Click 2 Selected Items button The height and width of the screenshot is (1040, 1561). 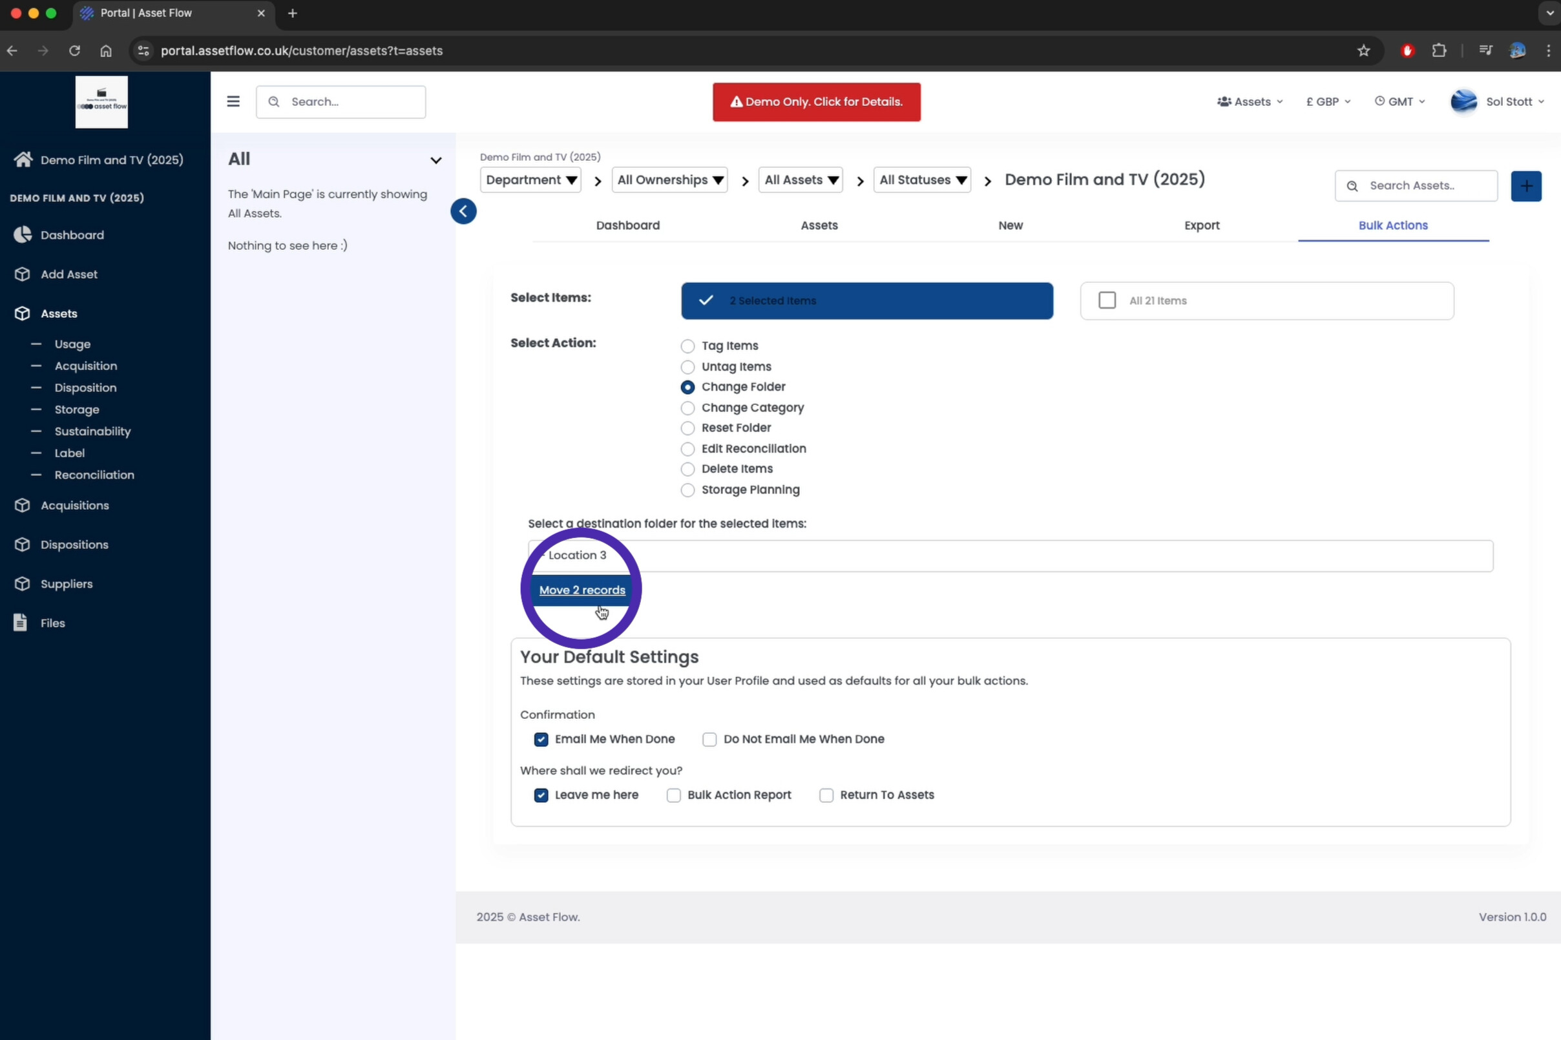866,300
